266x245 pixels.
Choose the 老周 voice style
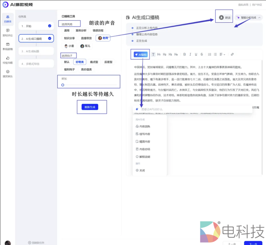(103, 38)
